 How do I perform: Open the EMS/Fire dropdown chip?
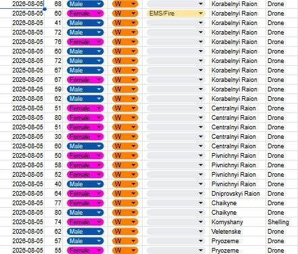(176, 14)
